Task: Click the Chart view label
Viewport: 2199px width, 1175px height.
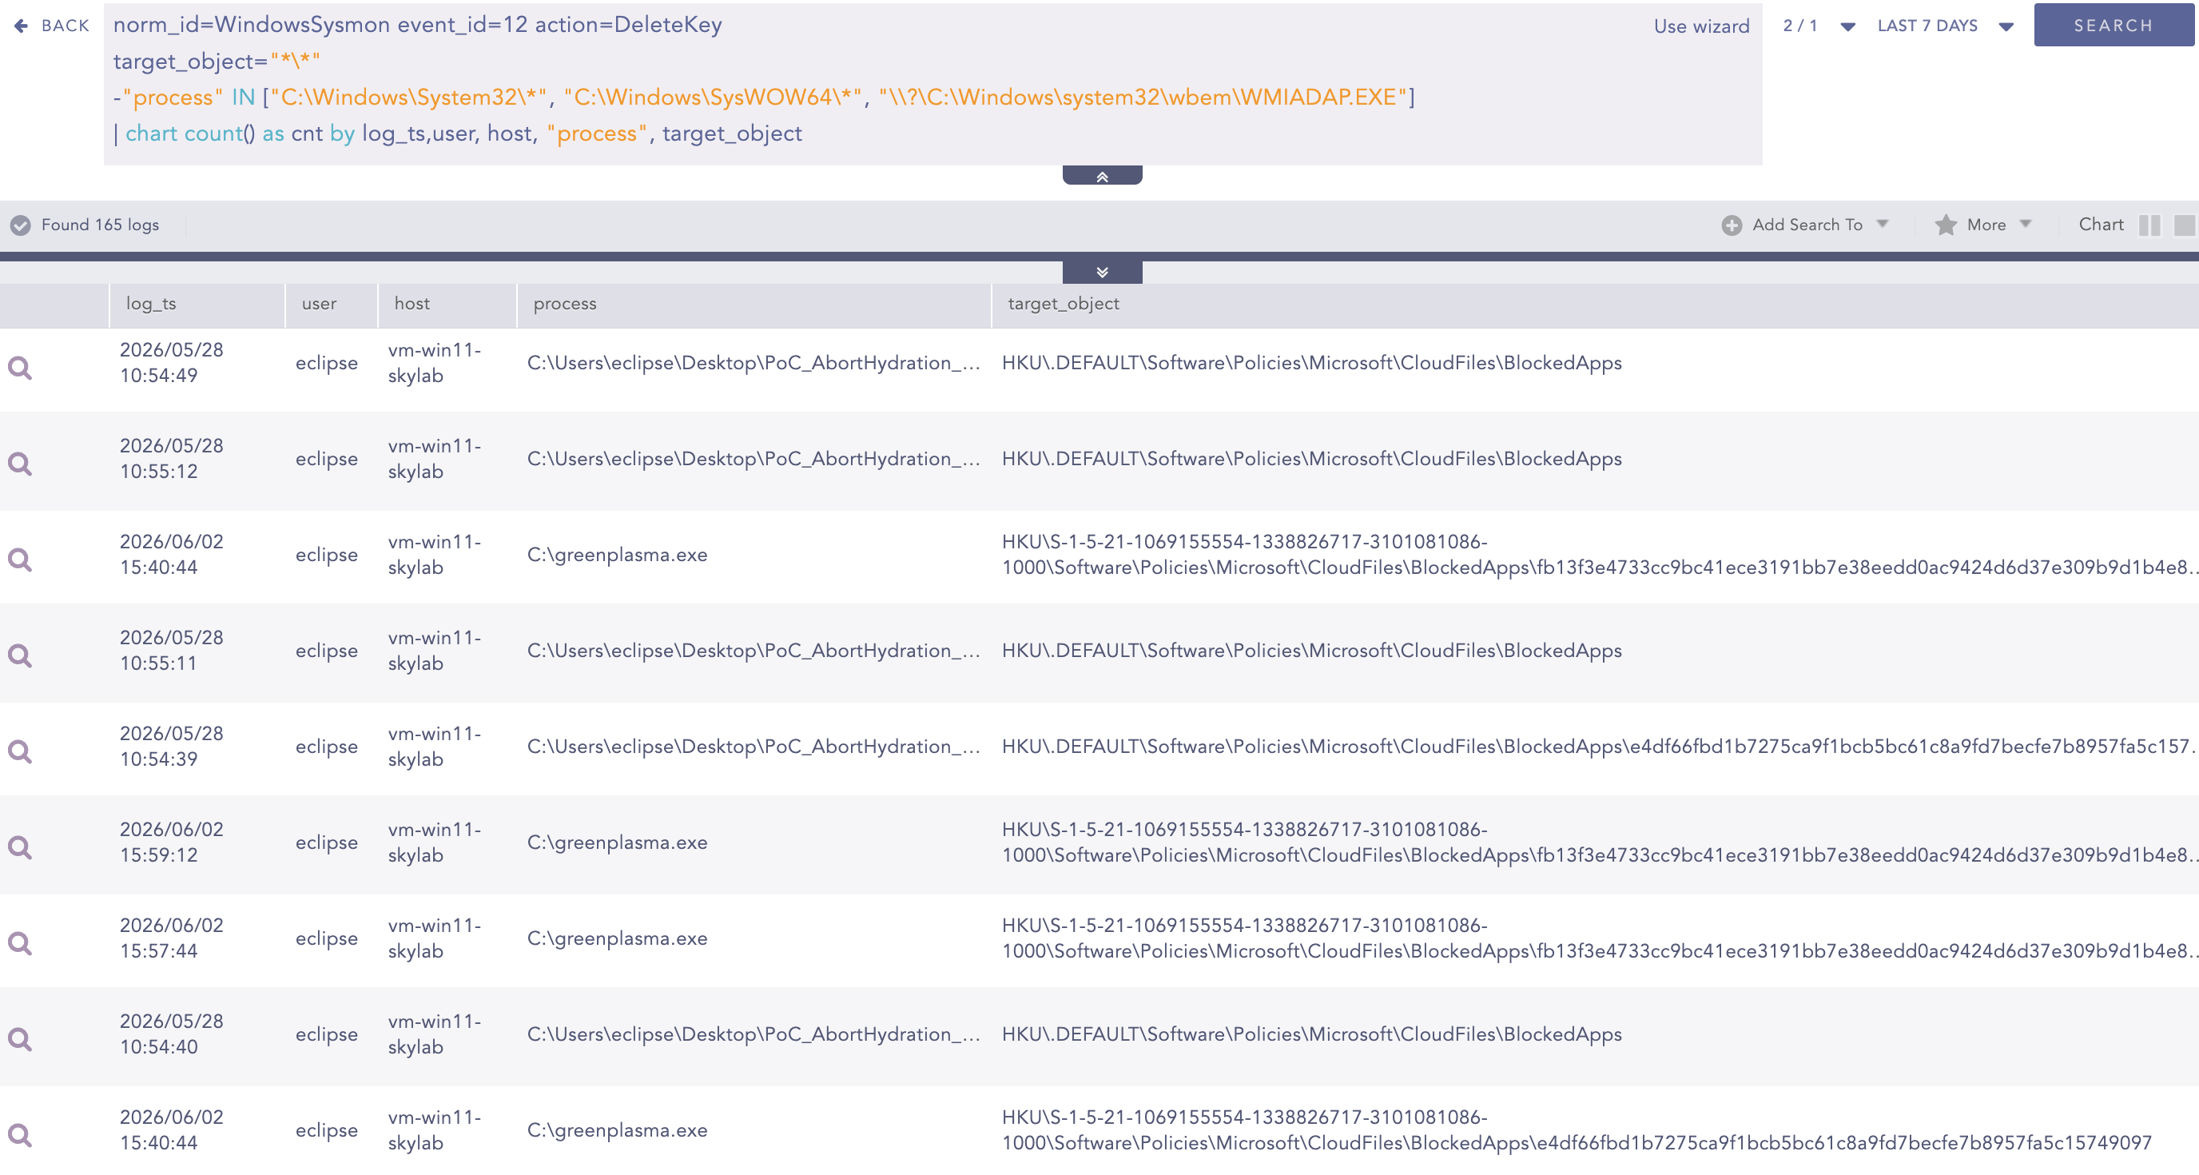Action: coord(2101,225)
